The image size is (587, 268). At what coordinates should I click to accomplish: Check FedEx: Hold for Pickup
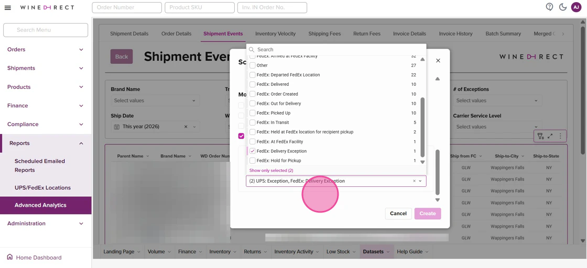point(253,161)
